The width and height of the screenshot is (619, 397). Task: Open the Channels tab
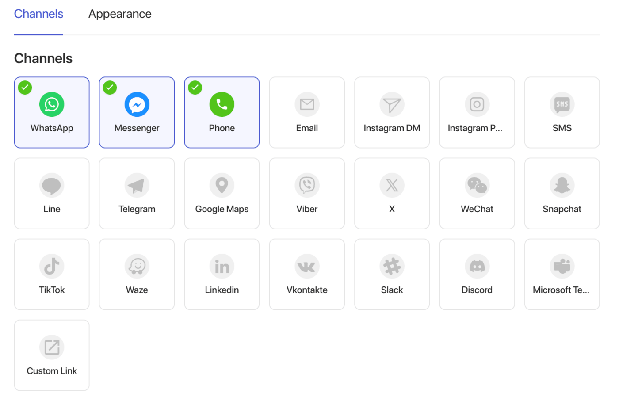pyautogui.click(x=38, y=14)
